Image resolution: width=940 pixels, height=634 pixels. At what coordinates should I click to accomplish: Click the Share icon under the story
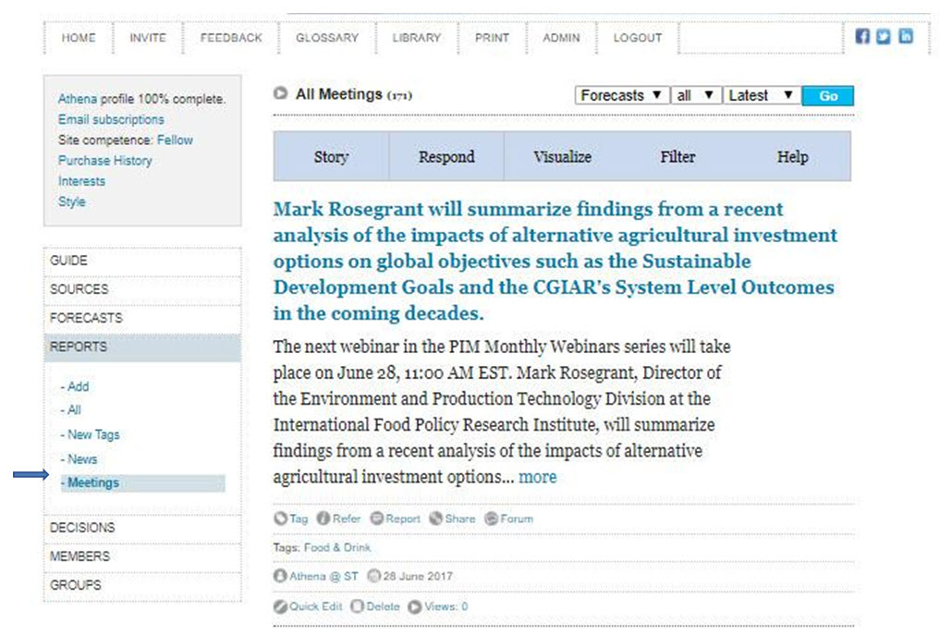pyautogui.click(x=436, y=519)
